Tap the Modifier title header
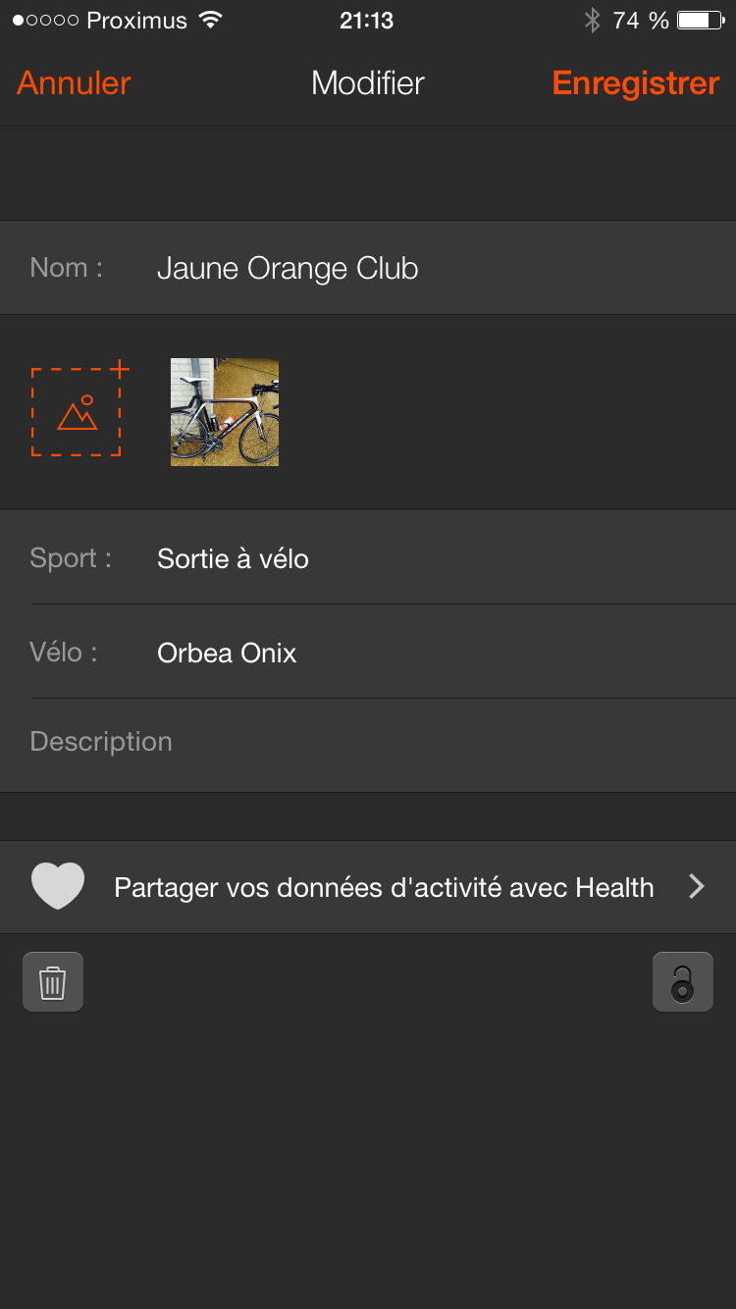The image size is (736, 1309). [x=368, y=83]
